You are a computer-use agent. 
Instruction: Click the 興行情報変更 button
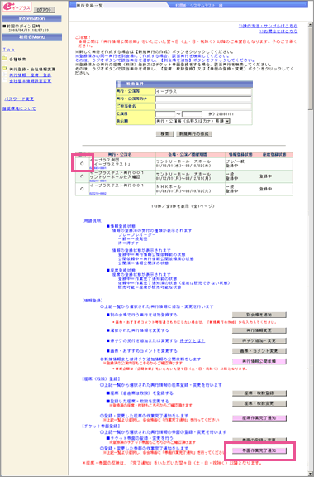[259, 330]
